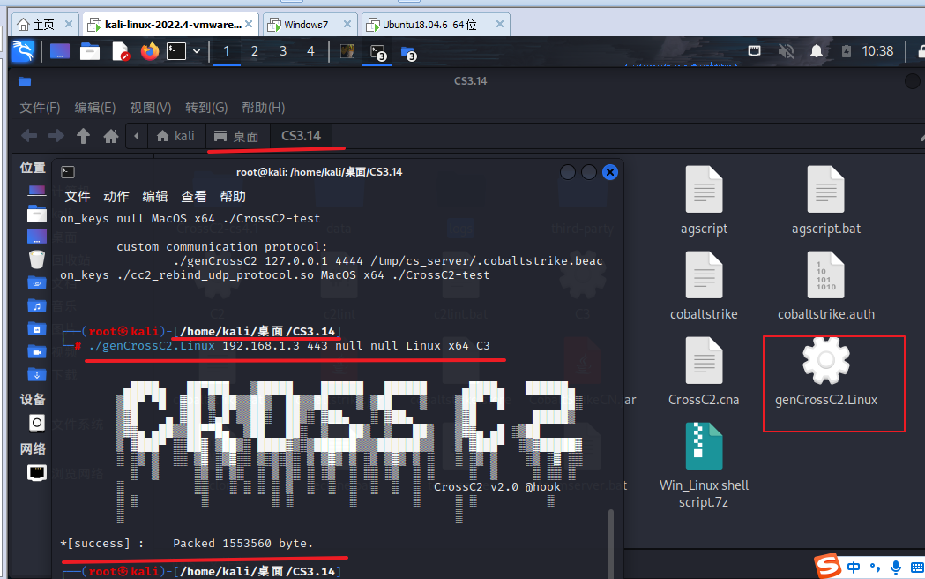The width and height of the screenshot is (925, 579).
Task: Click the battery power tray icon
Action: point(846,51)
